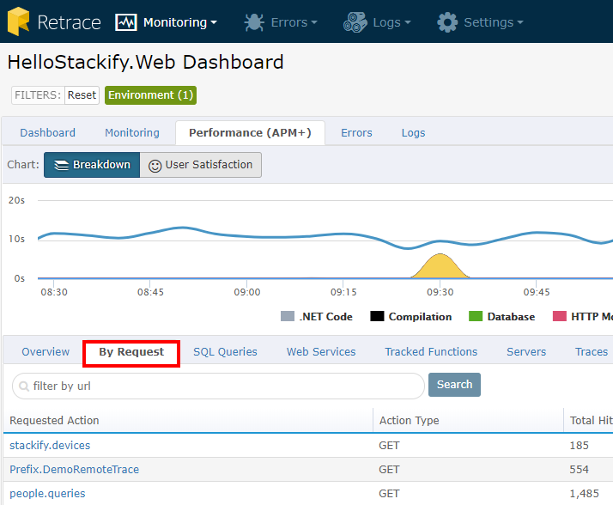Click the gray .NET Code legend swatch
This screenshot has width=613, height=505.
(x=288, y=317)
